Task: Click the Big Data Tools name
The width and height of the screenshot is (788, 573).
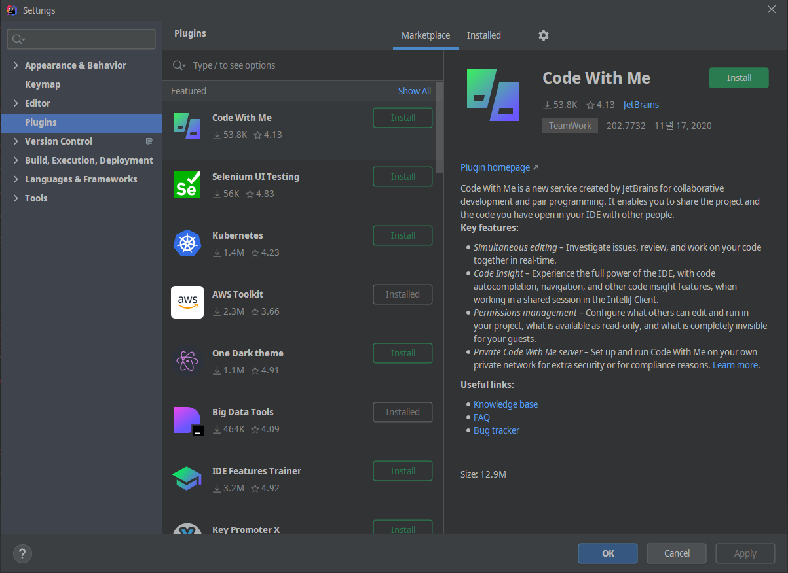Action: (x=243, y=412)
